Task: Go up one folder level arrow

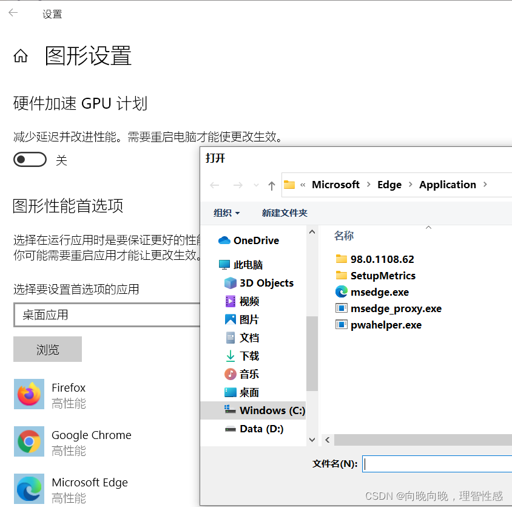Action: (272, 186)
